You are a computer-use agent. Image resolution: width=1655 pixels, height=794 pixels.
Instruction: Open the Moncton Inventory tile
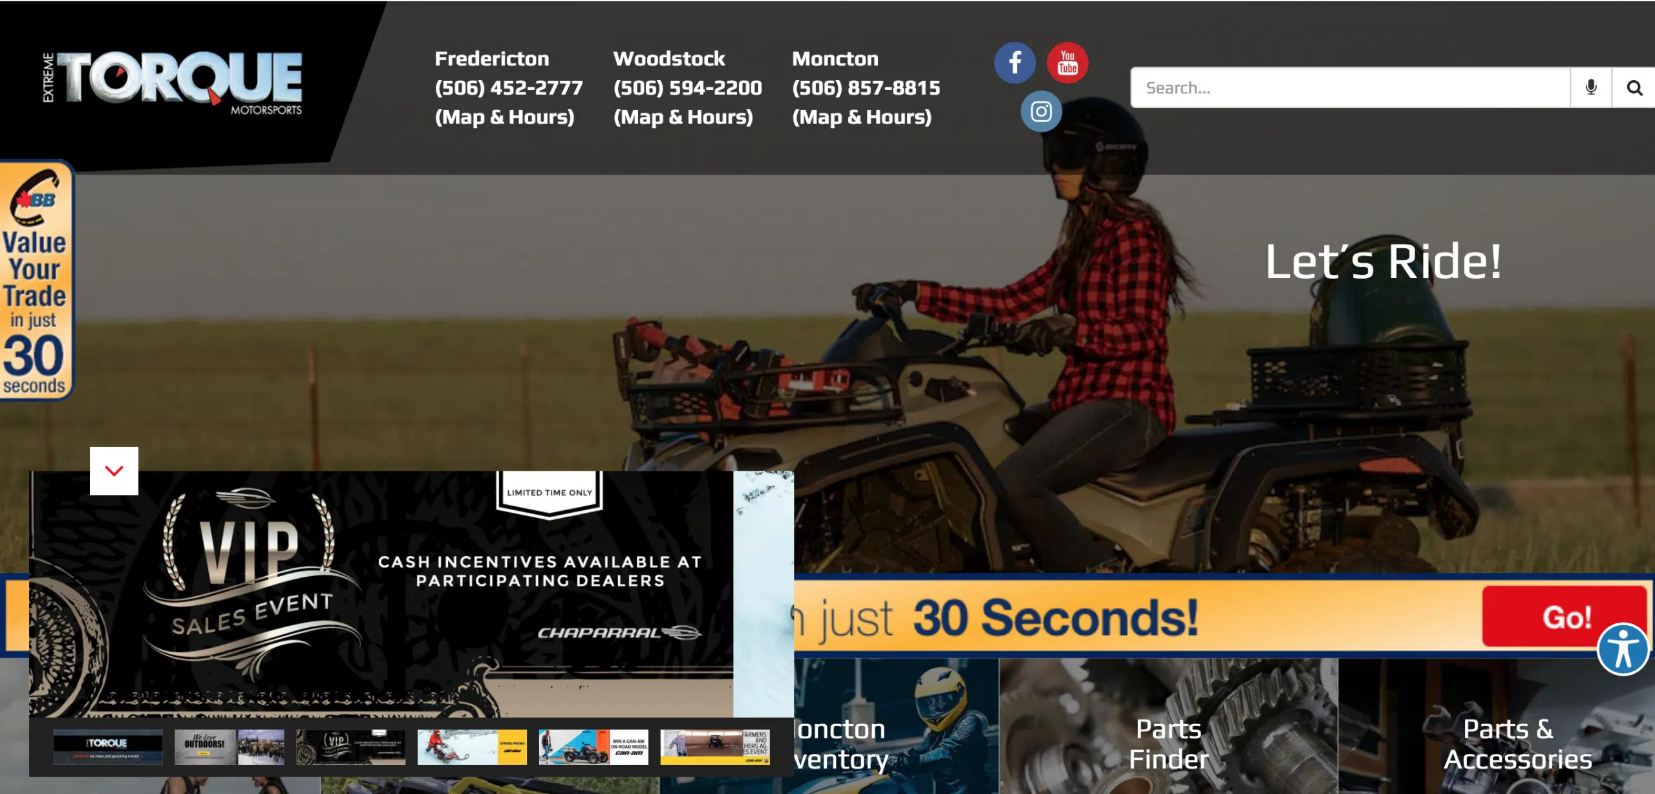tap(896, 726)
